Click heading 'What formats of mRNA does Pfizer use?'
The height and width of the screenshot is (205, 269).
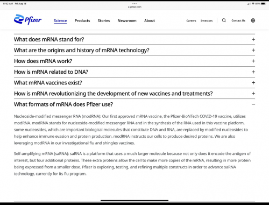(63, 104)
